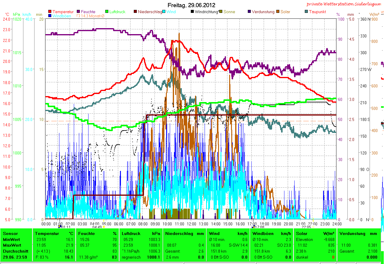384x264 pixels.
Task: Click the blue Windböen legend square
Action: pos(50,16)
